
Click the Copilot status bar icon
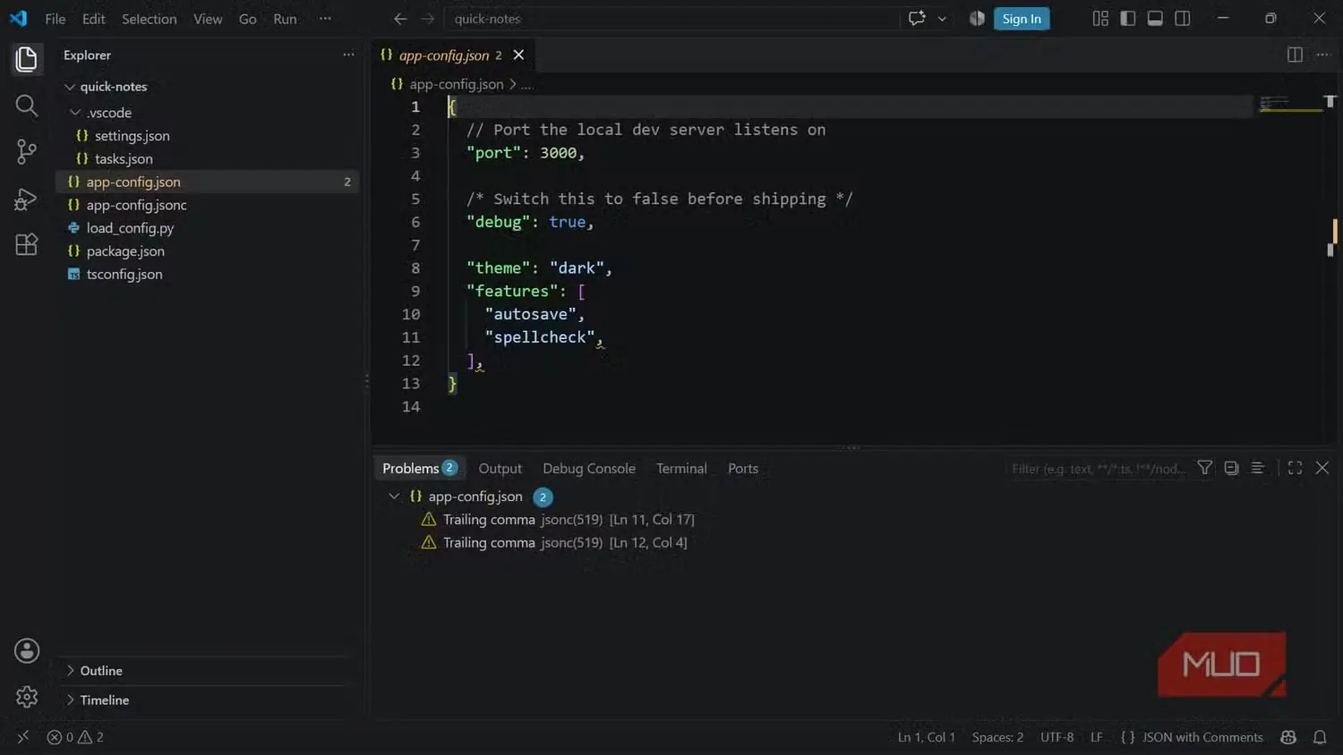[1288, 737]
